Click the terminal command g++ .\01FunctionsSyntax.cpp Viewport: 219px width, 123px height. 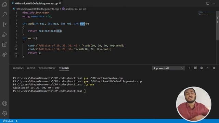coord(103,78)
